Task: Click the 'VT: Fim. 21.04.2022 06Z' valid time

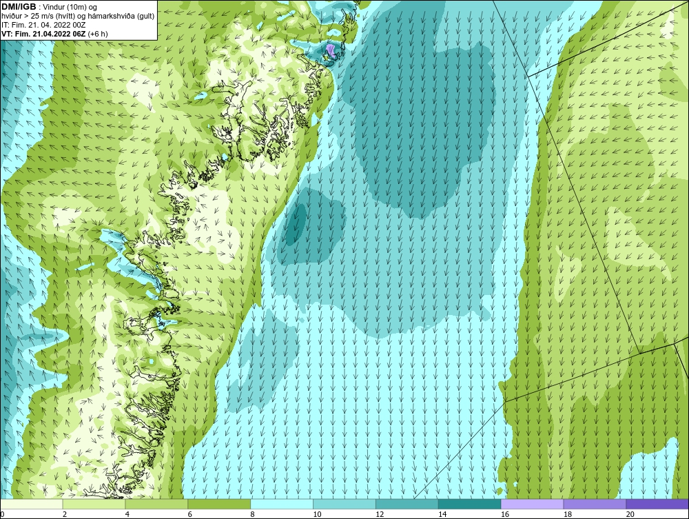Action: tap(44, 34)
